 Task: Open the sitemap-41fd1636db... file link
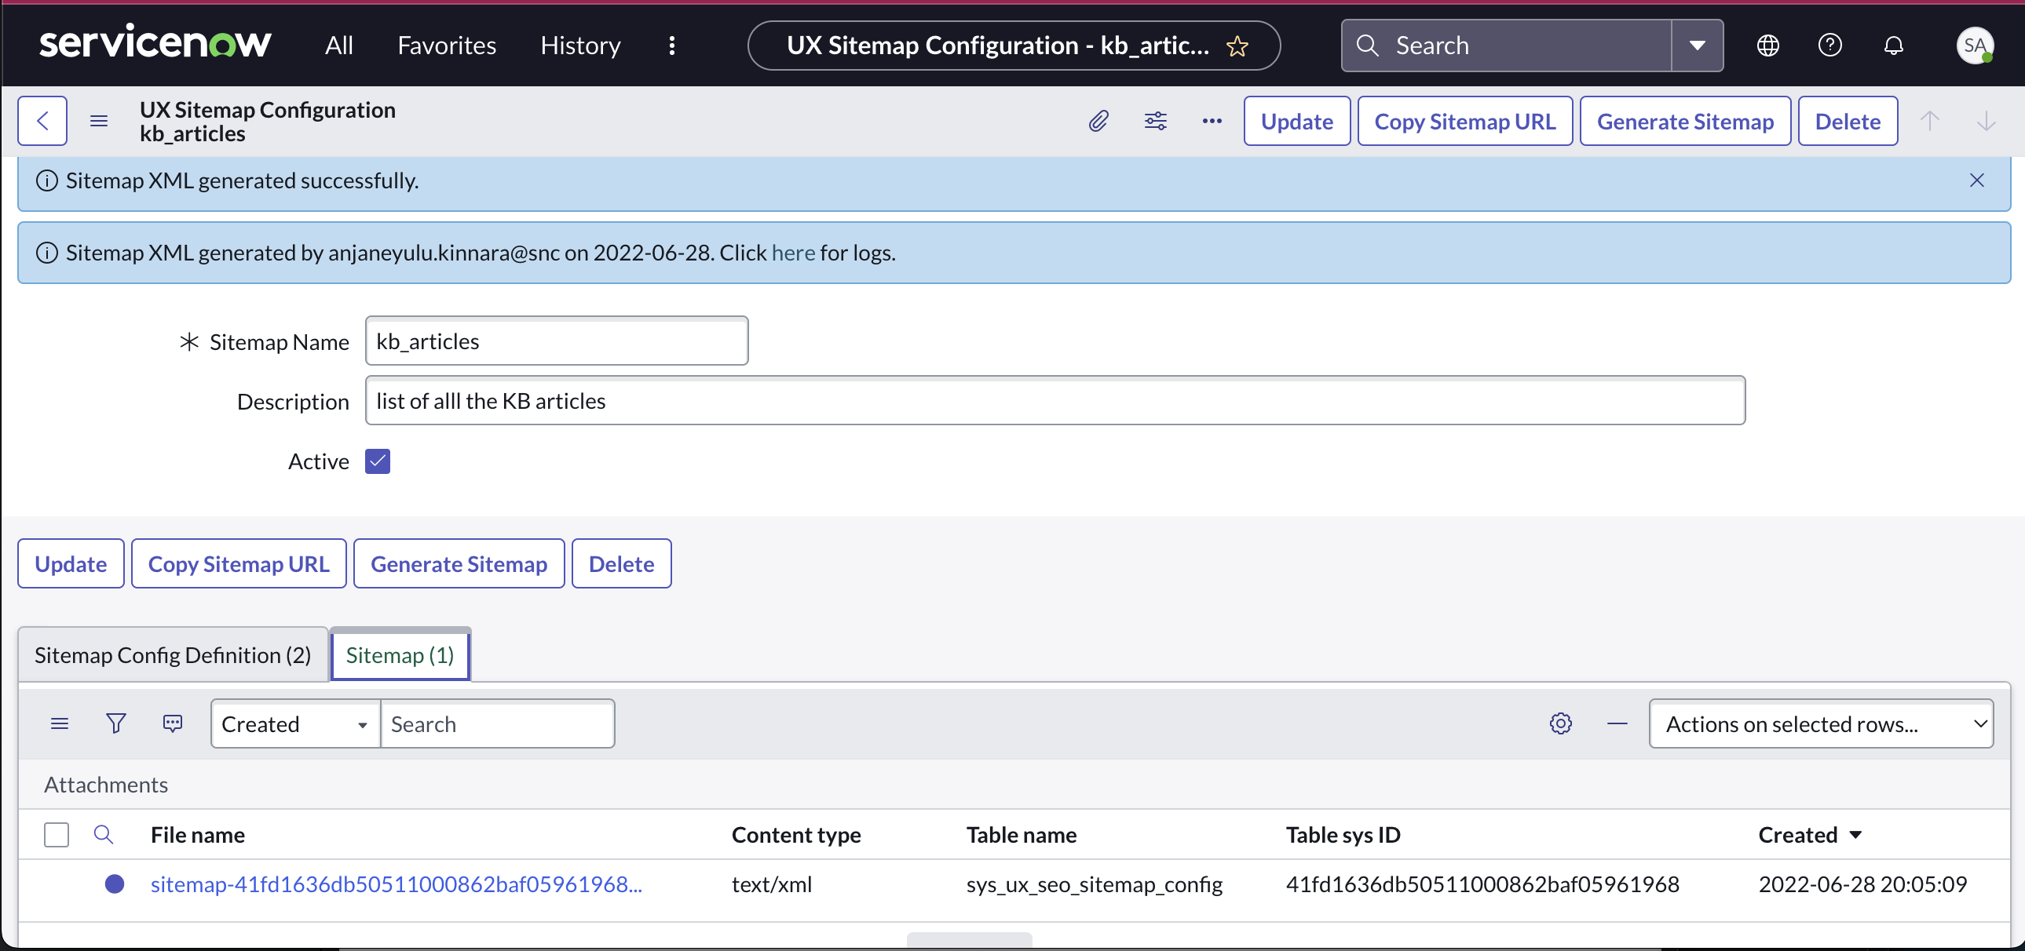(x=397, y=884)
